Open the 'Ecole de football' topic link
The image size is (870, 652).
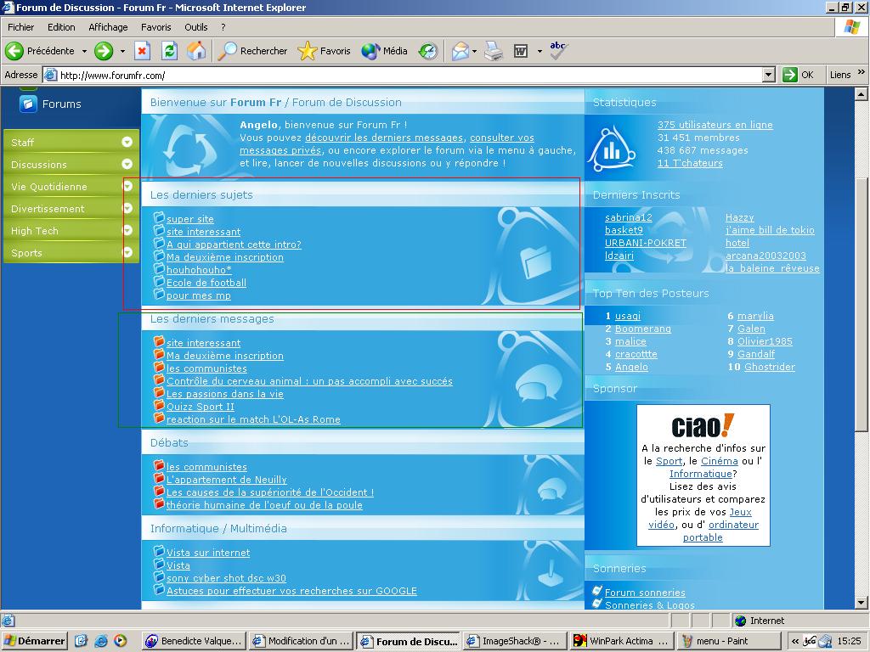[x=206, y=283]
